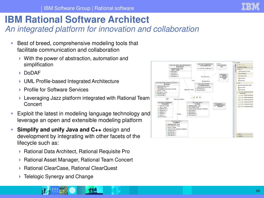This screenshot has width=264, height=198.
Task: Click middle icon in floating action bar
Action: (197, 97)
